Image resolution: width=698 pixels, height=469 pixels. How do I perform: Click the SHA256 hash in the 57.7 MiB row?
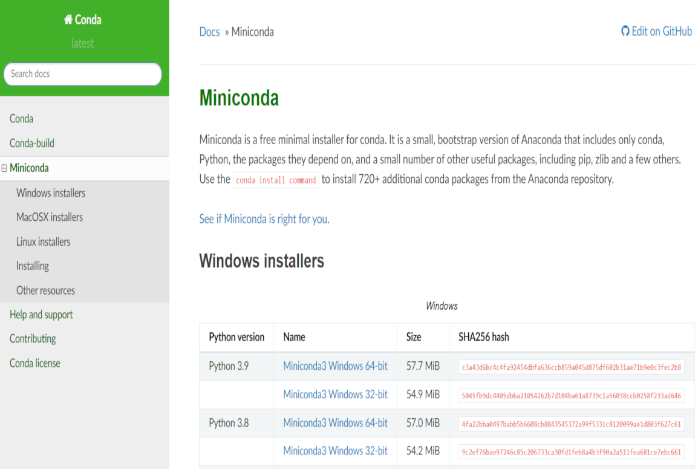point(571,367)
